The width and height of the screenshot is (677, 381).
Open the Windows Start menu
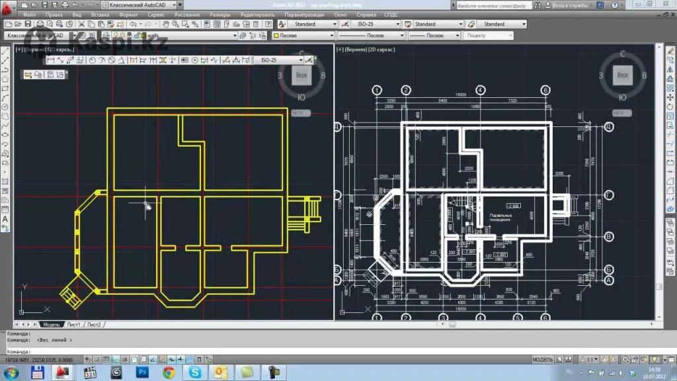tap(11, 372)
